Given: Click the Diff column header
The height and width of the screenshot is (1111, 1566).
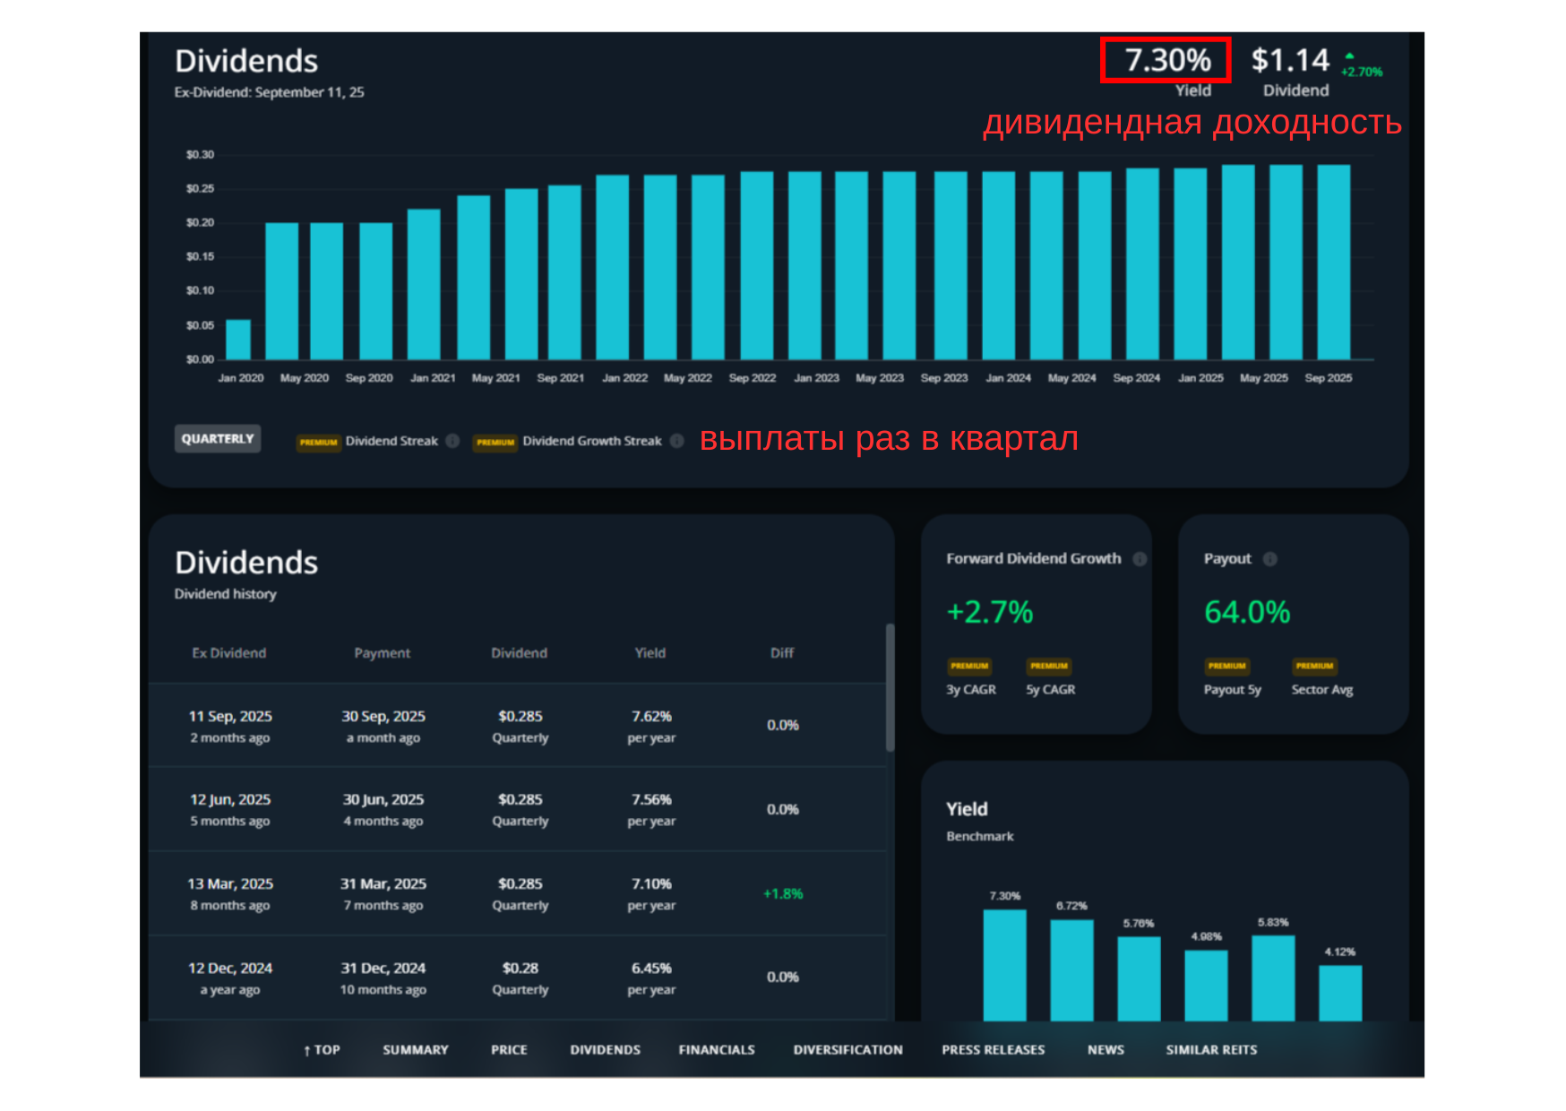Looking at the screenshot, I should [782, 653].
